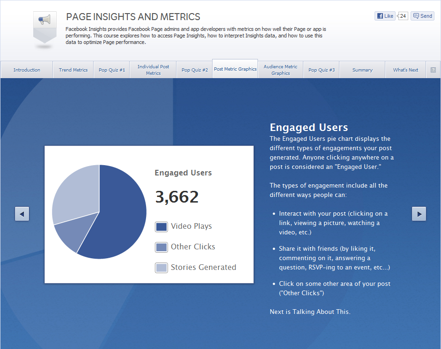441x349 pixels.
Task: Click the Engaged Users chart title
Action: (183, 173)
